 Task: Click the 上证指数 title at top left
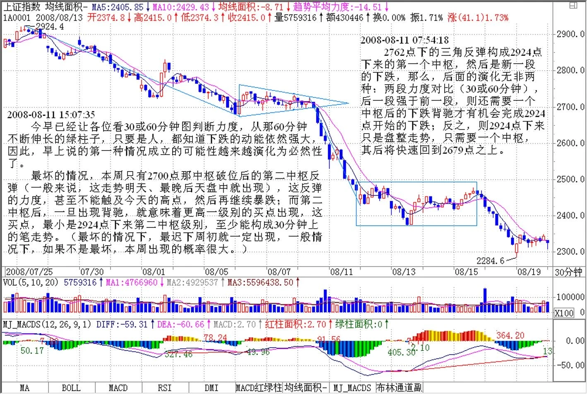pyautogui.click(x=22, y=7)
